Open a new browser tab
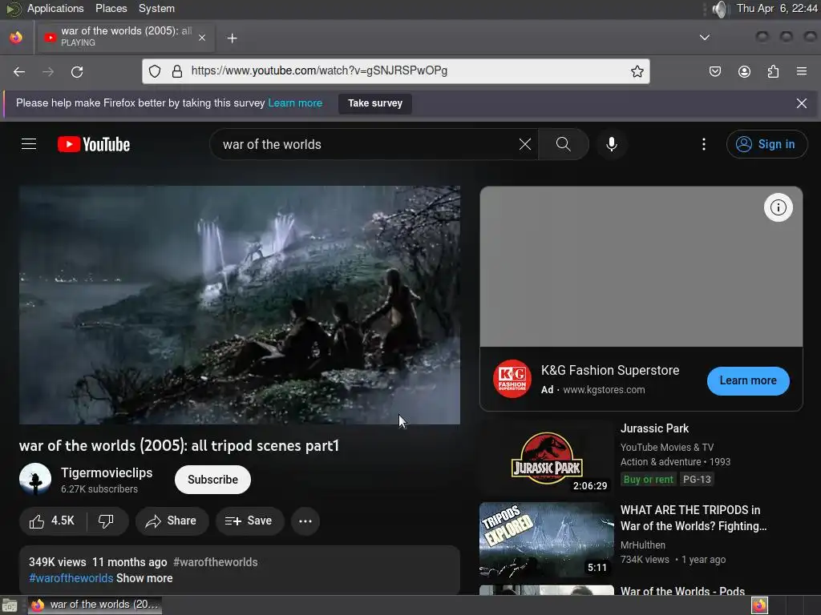The height and width of the screenshot is (615, 821). point(232,38)
